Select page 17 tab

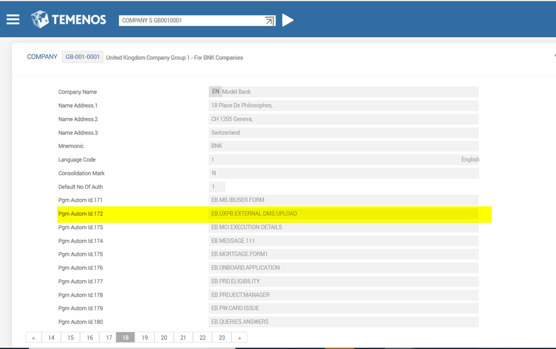[109, 337]
